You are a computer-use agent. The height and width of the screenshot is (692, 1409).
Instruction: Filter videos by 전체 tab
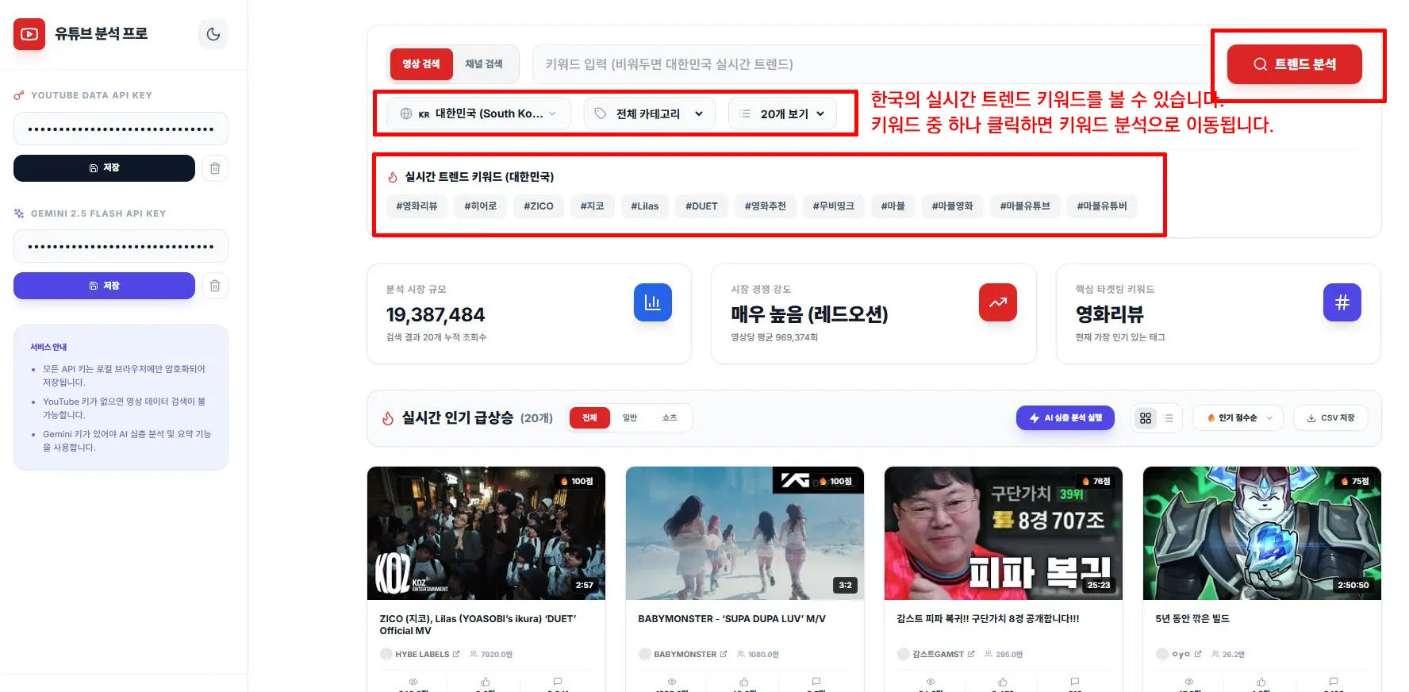point(589,418)
